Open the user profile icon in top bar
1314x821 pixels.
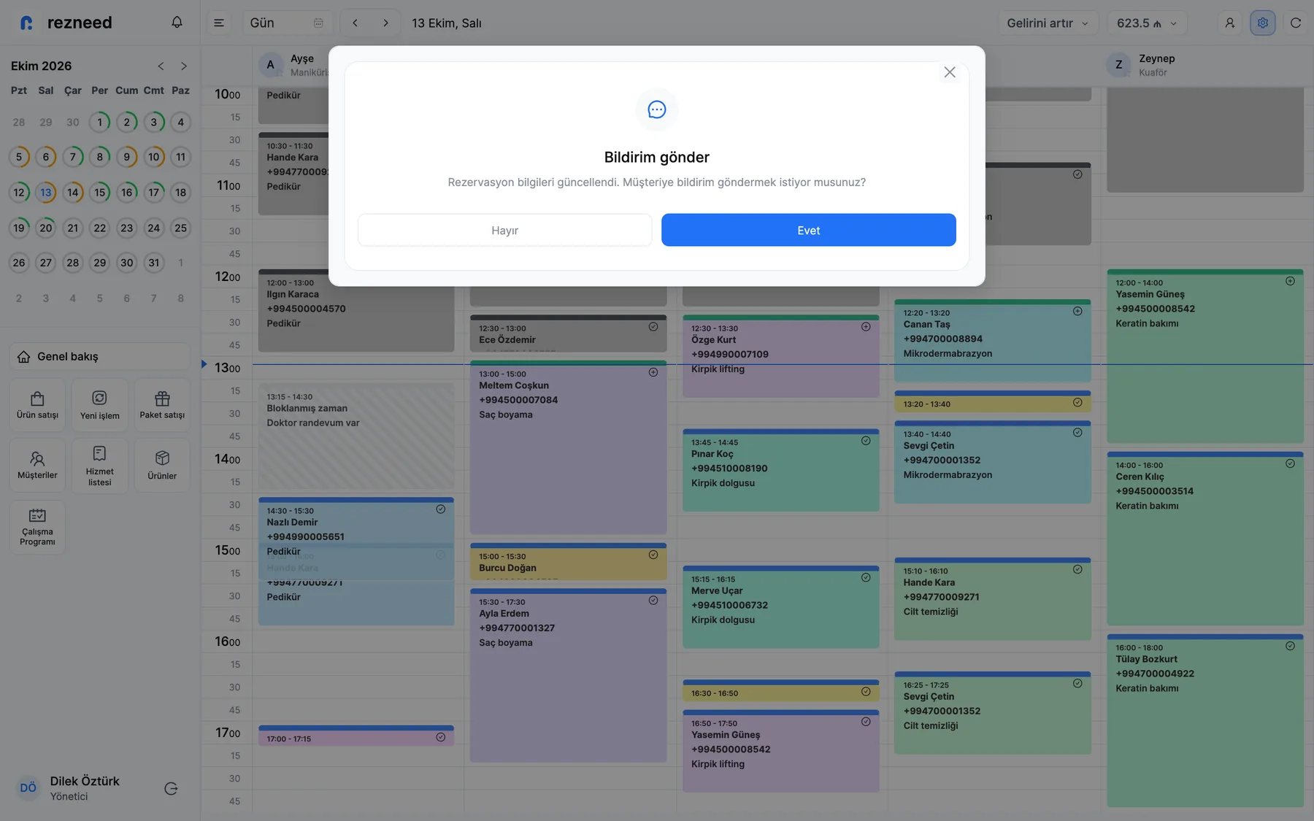point(1230,23)
